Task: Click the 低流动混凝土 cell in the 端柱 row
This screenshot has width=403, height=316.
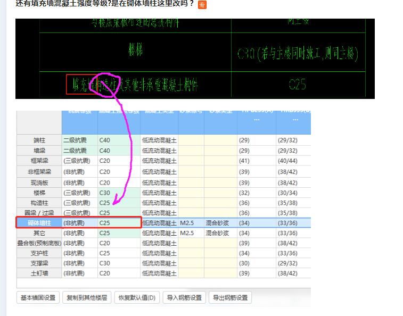Action: (159, 140)
